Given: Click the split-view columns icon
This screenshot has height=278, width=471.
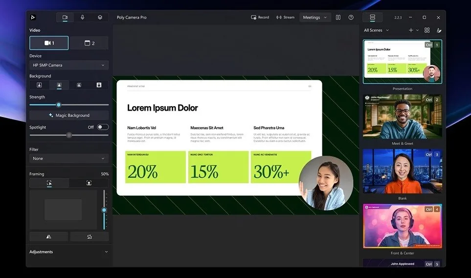Looking at the screenshot, I should [x=338, y=18].
